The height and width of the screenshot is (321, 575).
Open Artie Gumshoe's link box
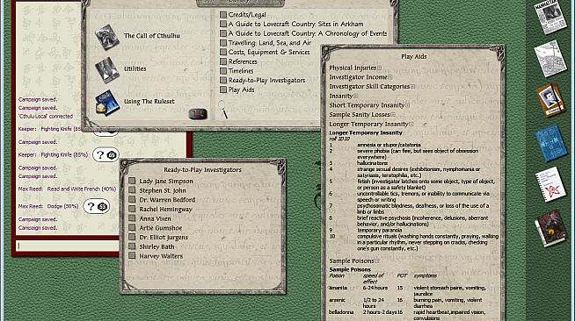pos(132,227)
